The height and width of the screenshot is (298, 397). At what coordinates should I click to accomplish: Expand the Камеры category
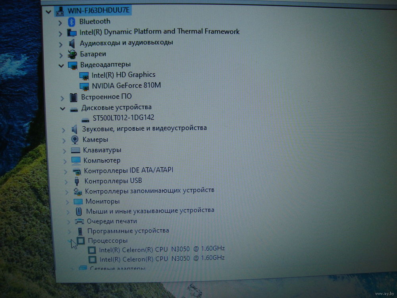point(64,141)
